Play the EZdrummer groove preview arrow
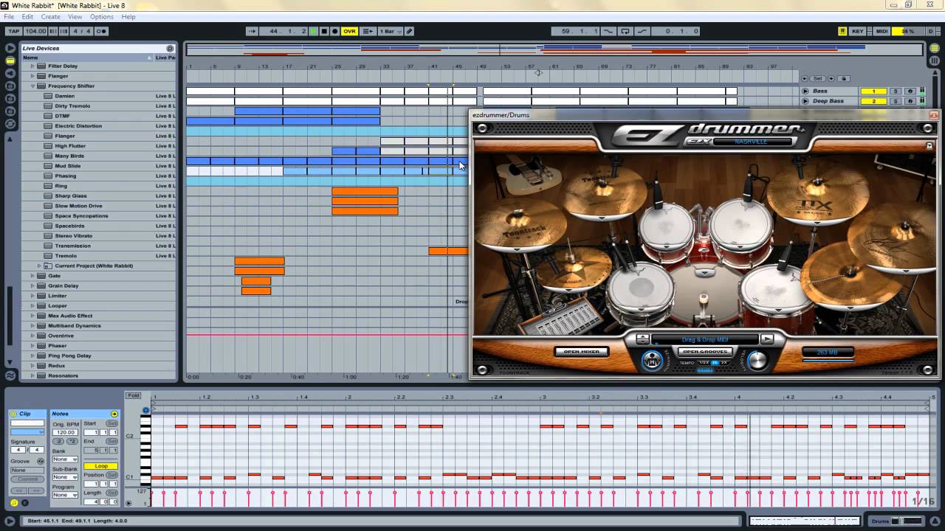The height and width of the screenshot is (531, 945). click(x=767, y=339)
